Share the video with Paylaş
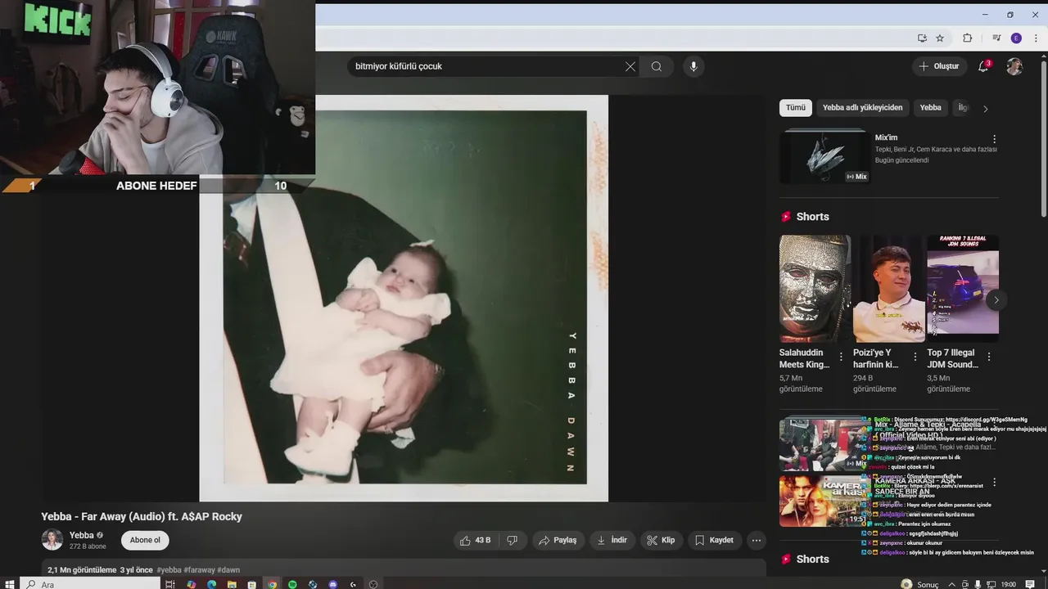Image resolution: width=1048 pixels, height=589 pixels. [557, 540]
